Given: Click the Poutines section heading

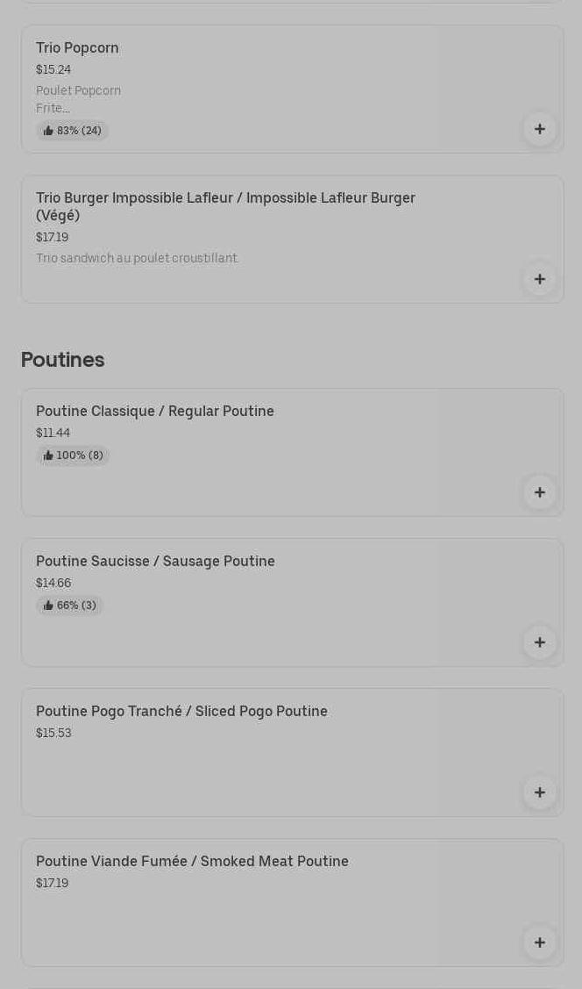Looking at the screenshot, I should click(x=62, y=360).
